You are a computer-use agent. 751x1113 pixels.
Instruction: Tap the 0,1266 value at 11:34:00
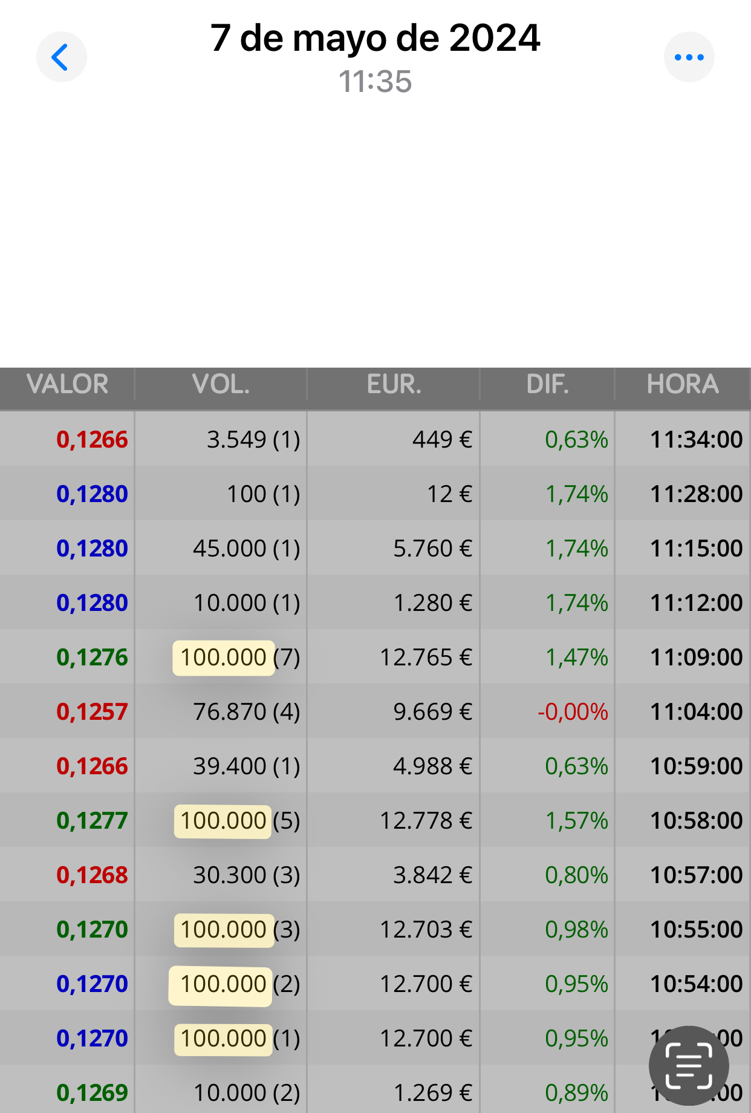92,440
